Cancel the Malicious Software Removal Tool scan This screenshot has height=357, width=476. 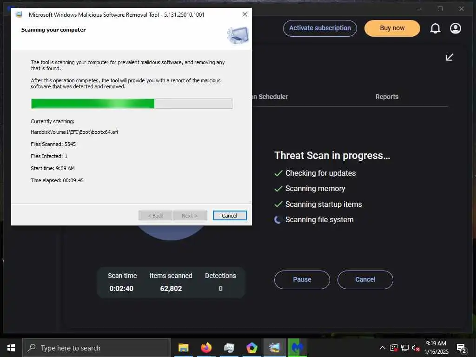(x=230, y=216)
